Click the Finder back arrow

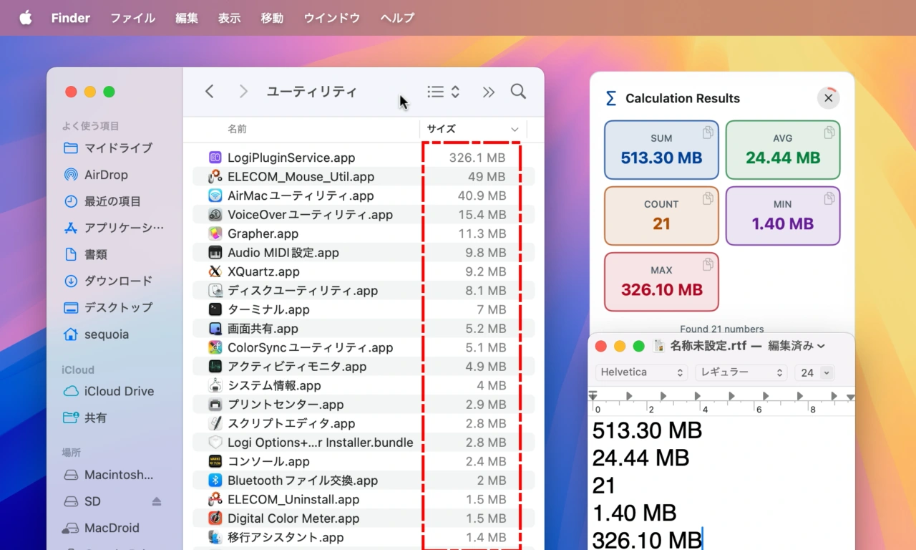(x=209, y=92)
